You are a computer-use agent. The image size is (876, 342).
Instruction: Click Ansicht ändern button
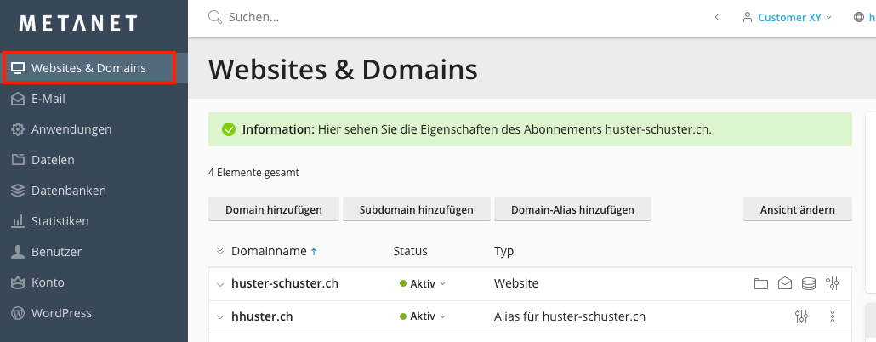[797, 209]
